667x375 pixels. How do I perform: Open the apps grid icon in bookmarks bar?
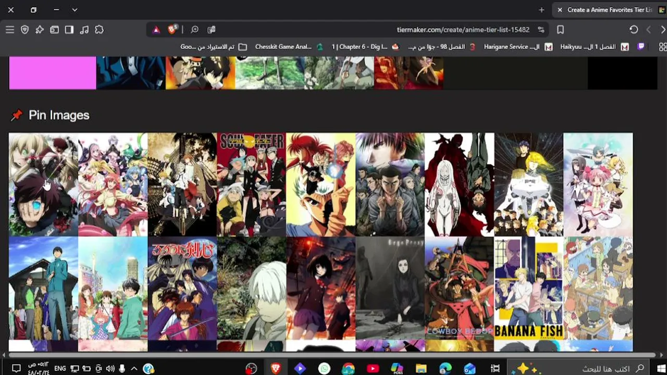click(663, 47)
